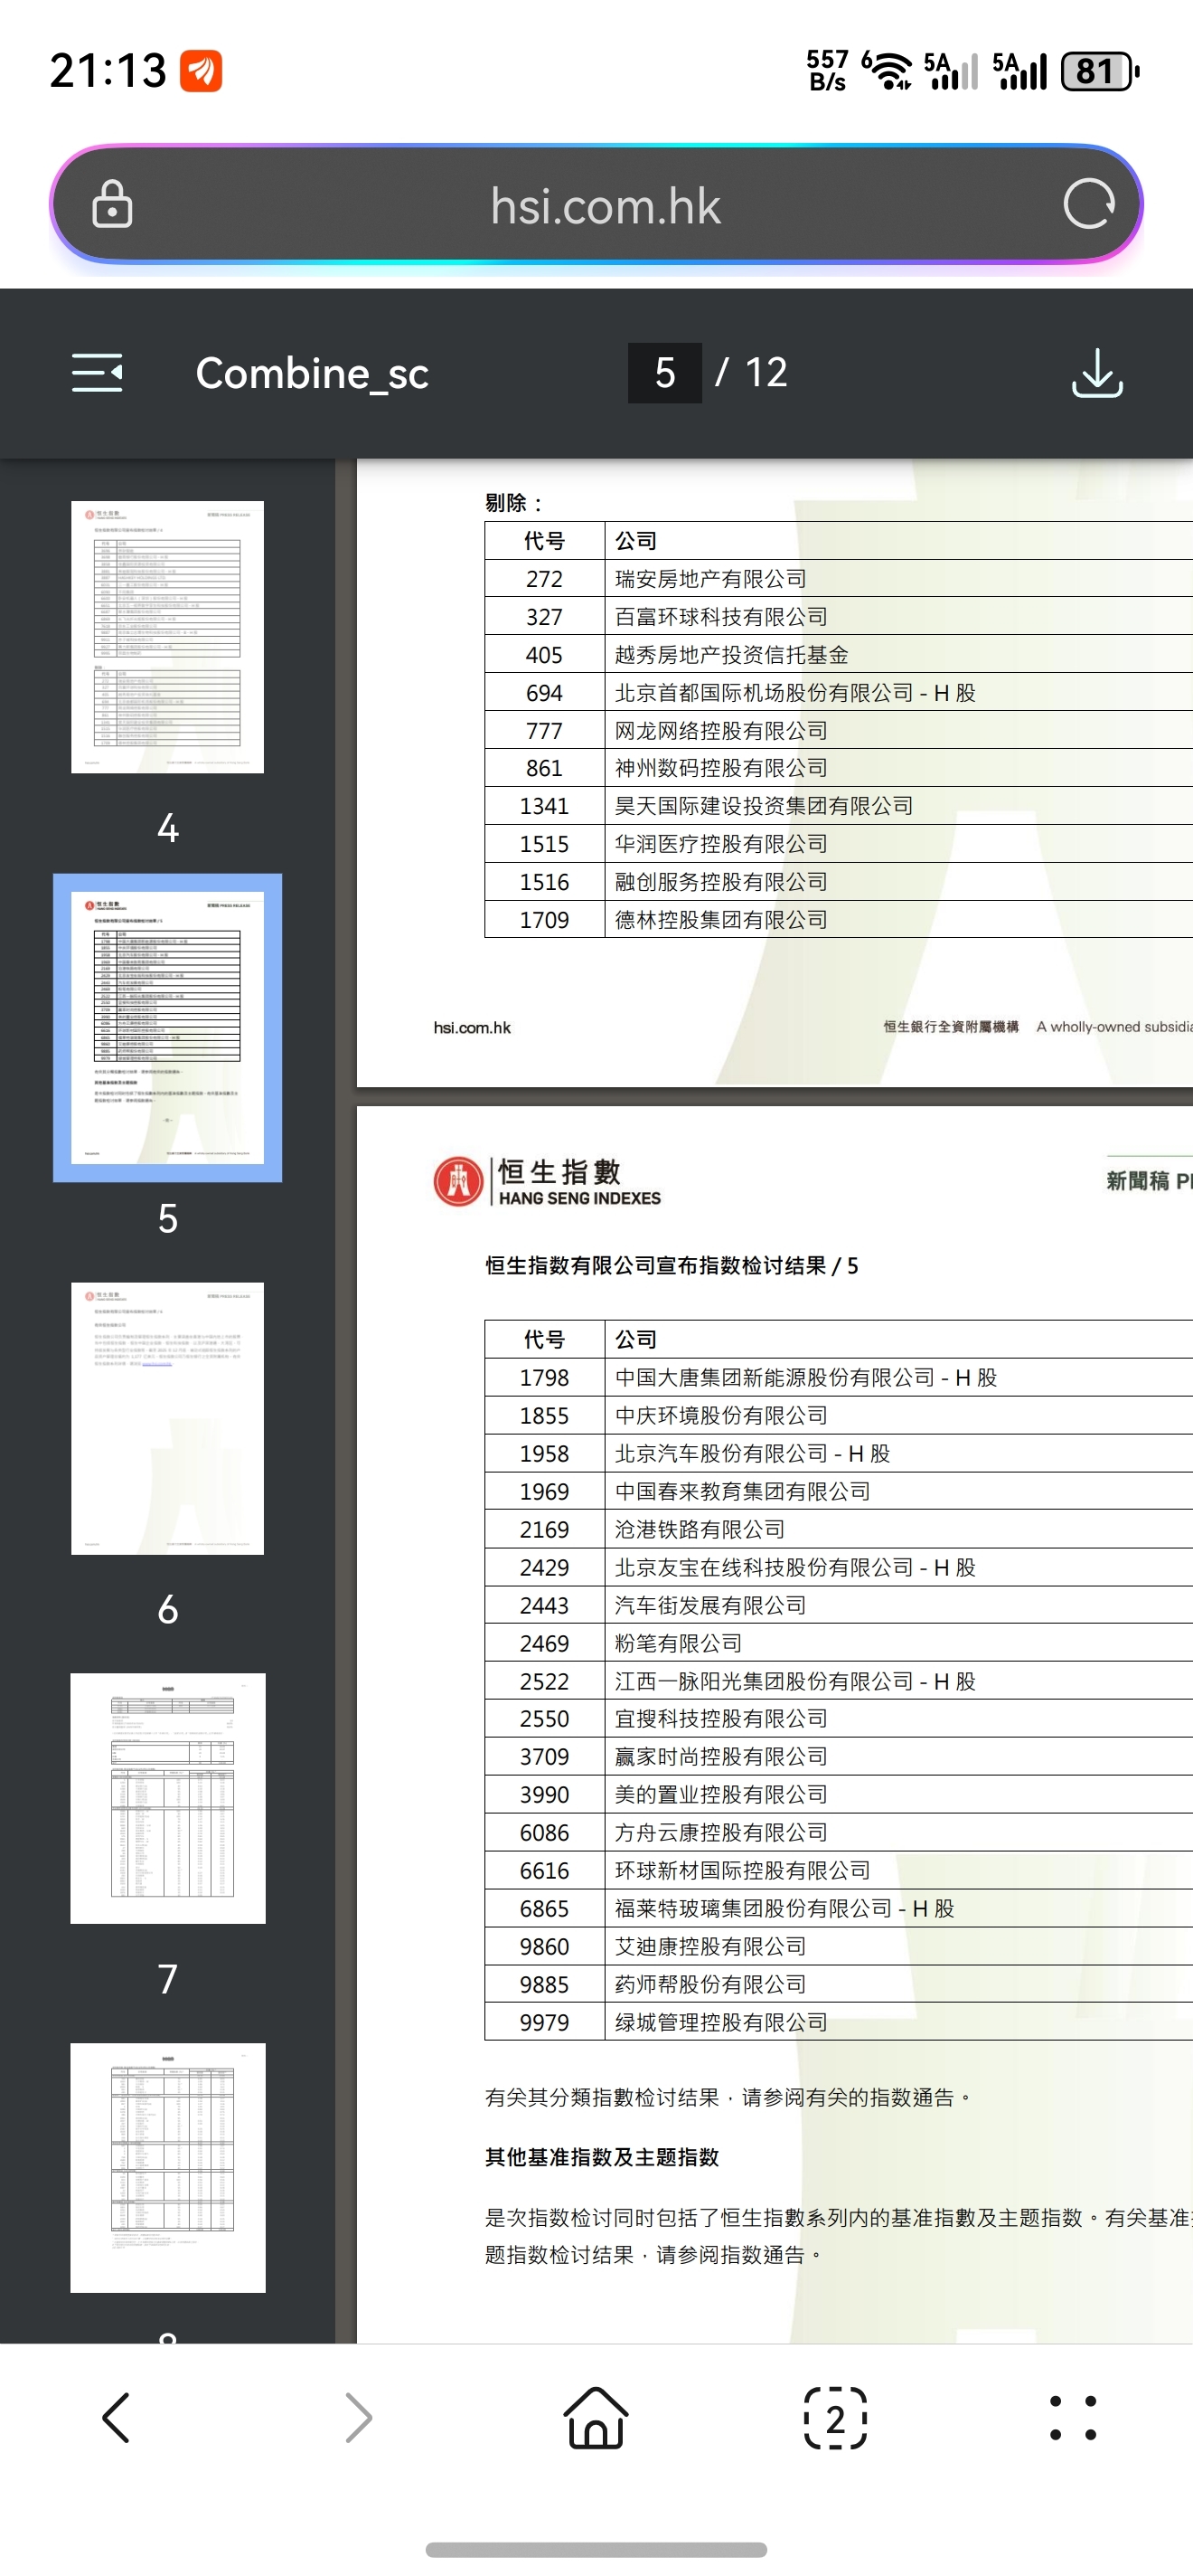Tap the system gesture navigation bar
The height and width of the screenshot is (2576, 1193).
click(x=596, y=2549)
